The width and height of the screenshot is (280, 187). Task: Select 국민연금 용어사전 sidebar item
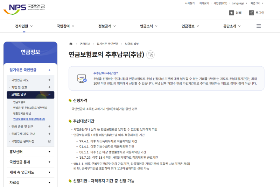[x=23, y=141]
